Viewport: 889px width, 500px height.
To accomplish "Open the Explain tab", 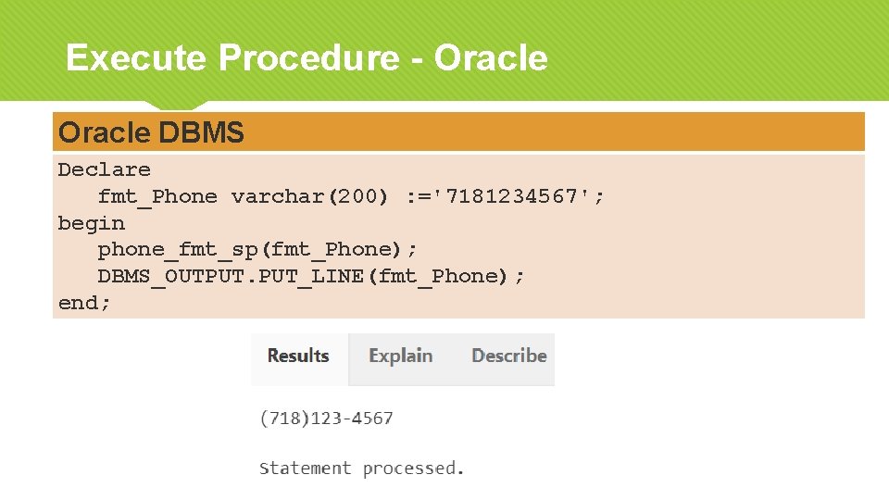I will click(x=400, y=356).
